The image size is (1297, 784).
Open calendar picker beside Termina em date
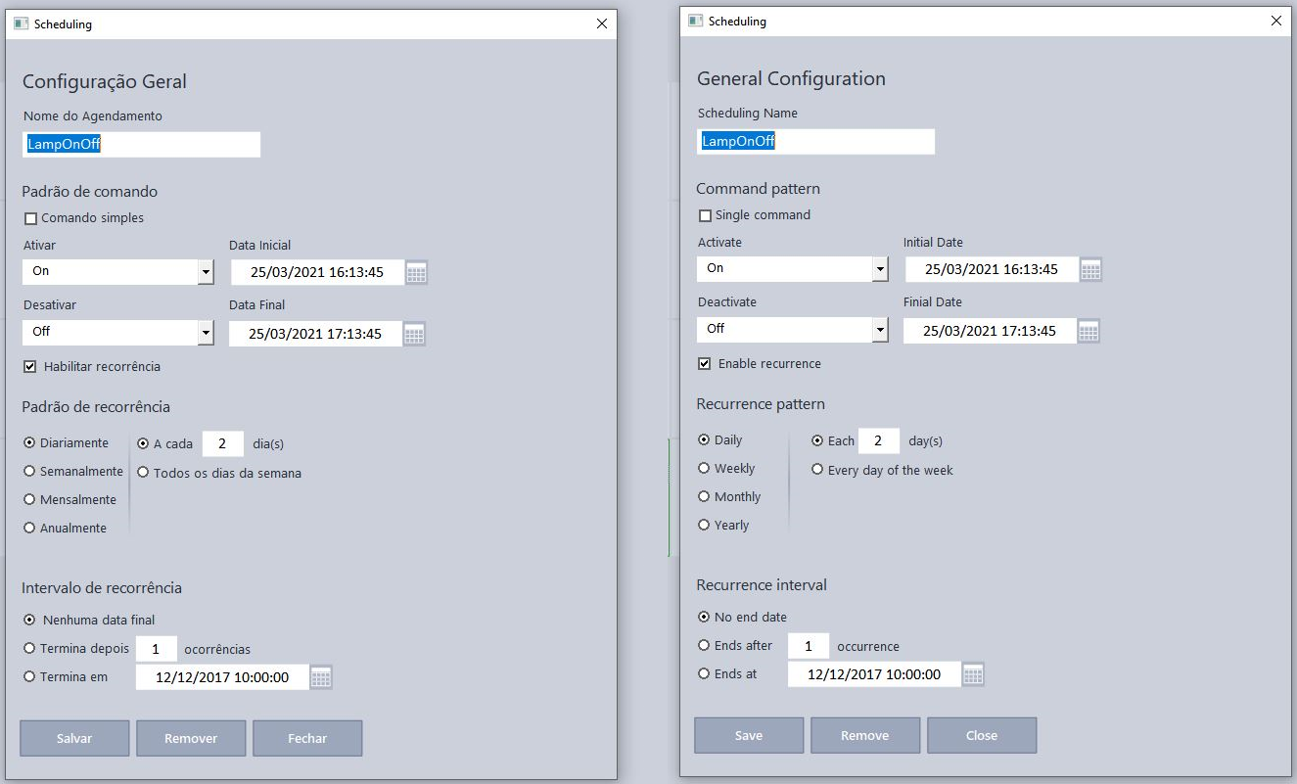pyautogui.click(x=321, y=677)
